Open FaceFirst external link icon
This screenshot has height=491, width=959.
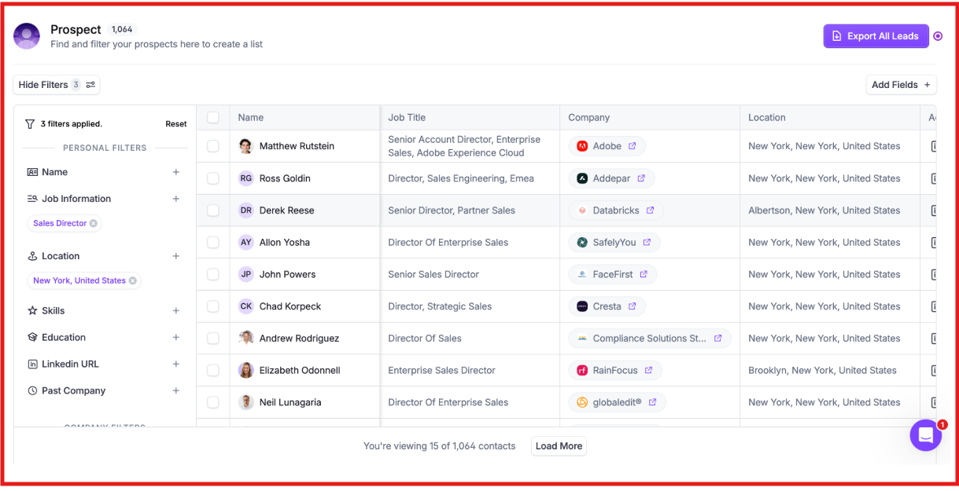pyautogui.click(x=644, y=274)
